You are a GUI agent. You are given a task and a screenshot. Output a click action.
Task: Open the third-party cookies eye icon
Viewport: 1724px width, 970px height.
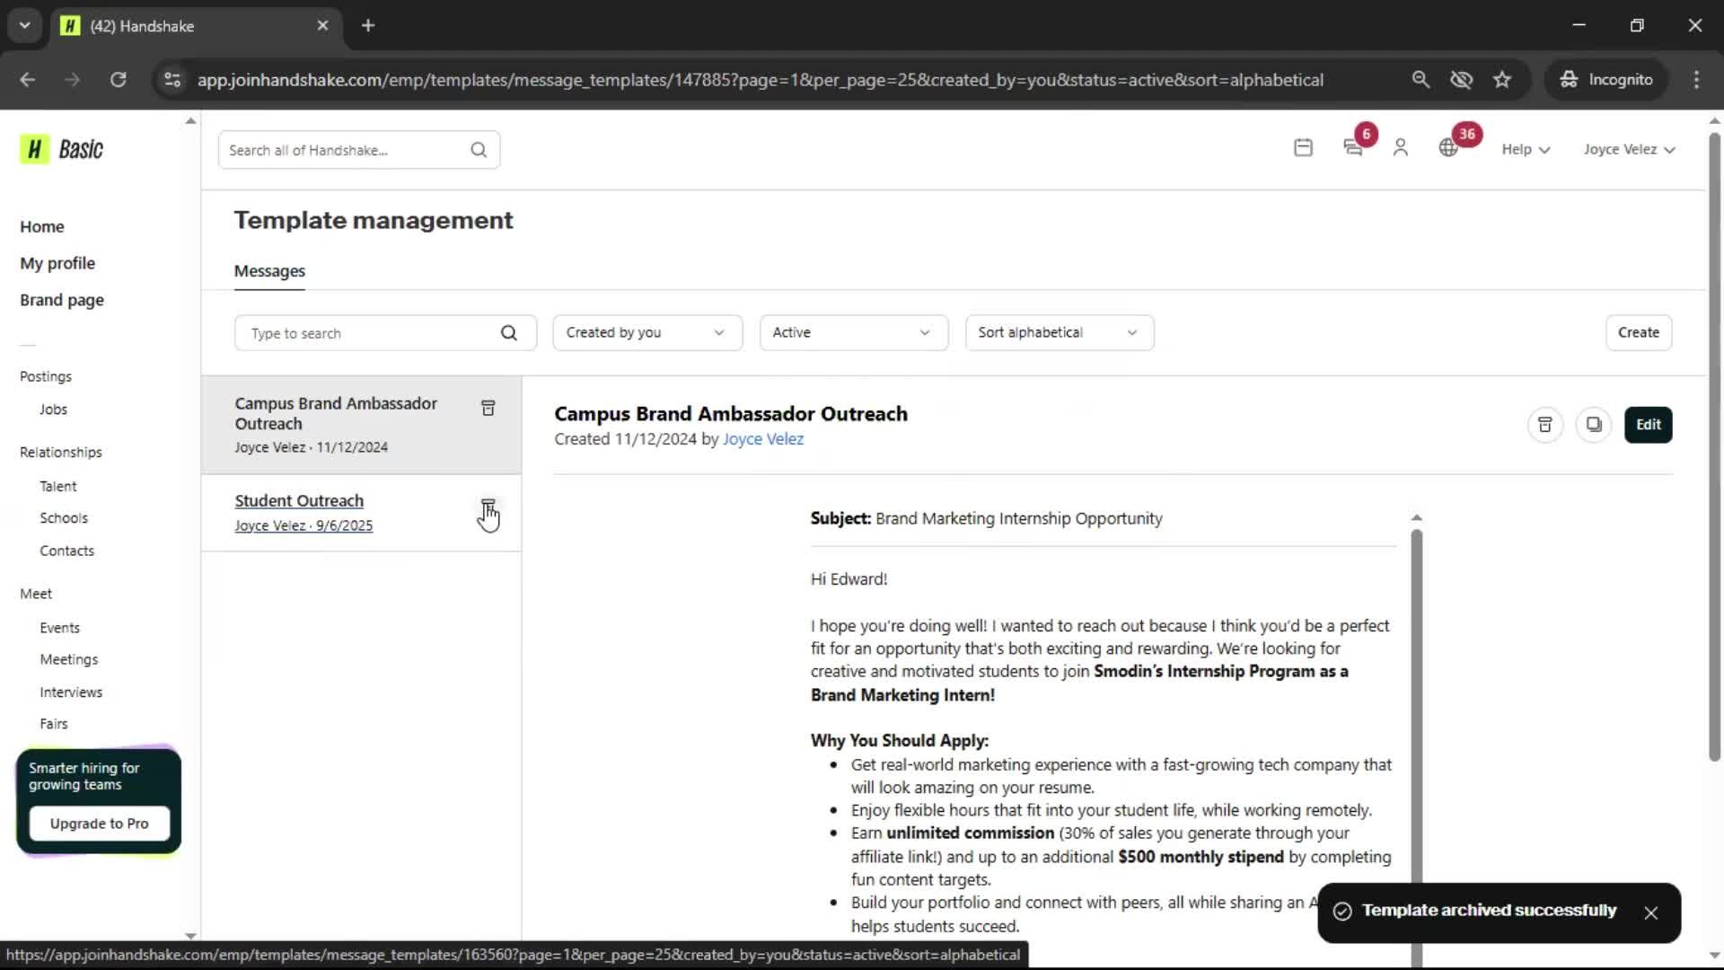[x=1461, y=80]
